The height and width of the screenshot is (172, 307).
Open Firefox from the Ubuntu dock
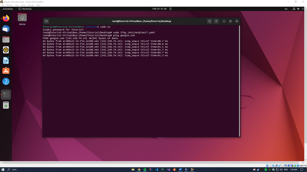click(x=6, y=18)
